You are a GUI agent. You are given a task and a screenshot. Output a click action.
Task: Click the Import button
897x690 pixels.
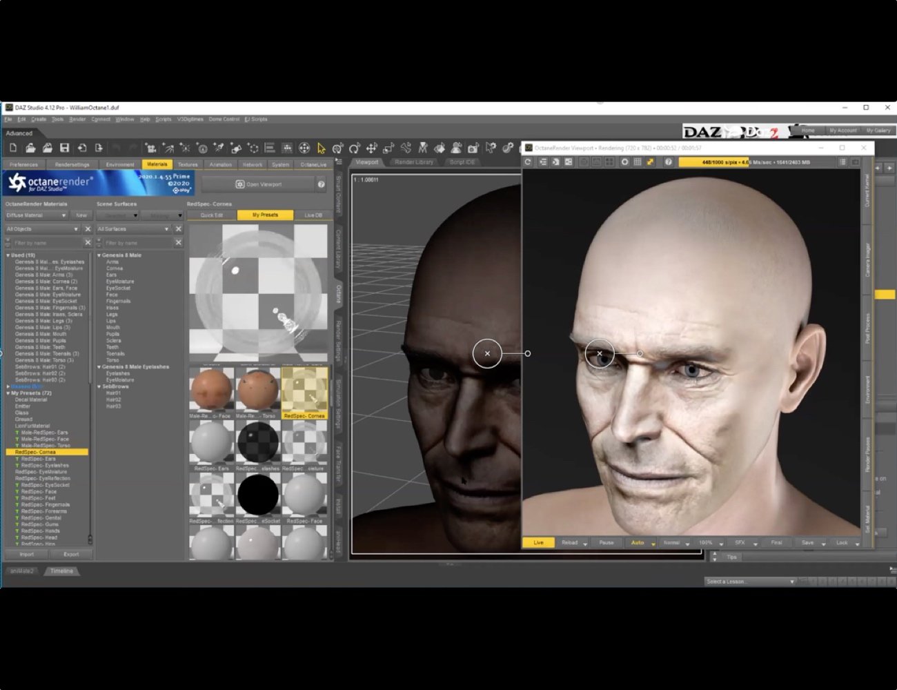(27, 554)
